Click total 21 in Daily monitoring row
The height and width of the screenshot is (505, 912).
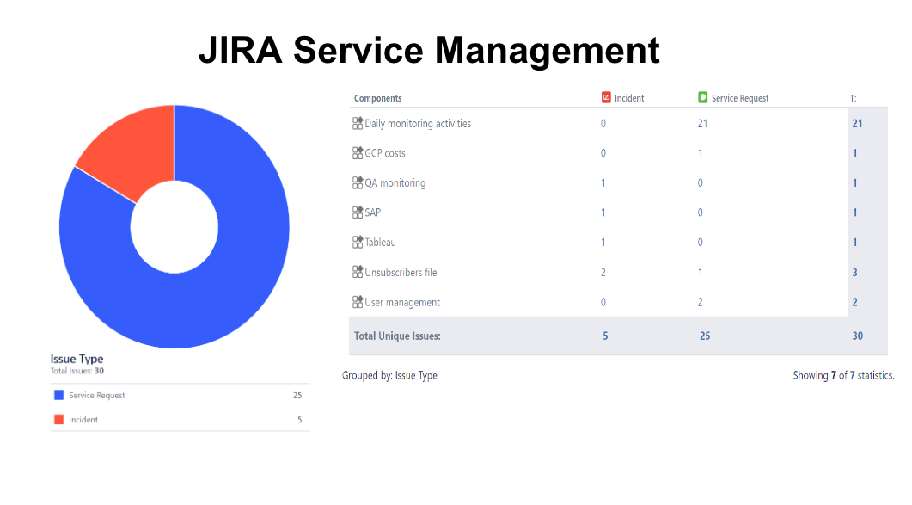pyautogui.click(x=857, y=124)
